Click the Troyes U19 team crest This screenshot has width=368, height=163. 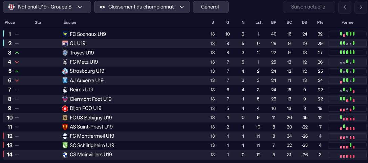(x=65, y=53)
